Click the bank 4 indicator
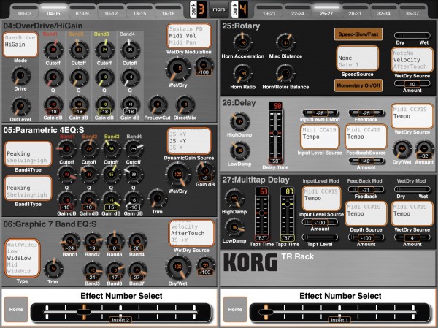The height and width of the screenshot is (328, 438). point(239,9)
